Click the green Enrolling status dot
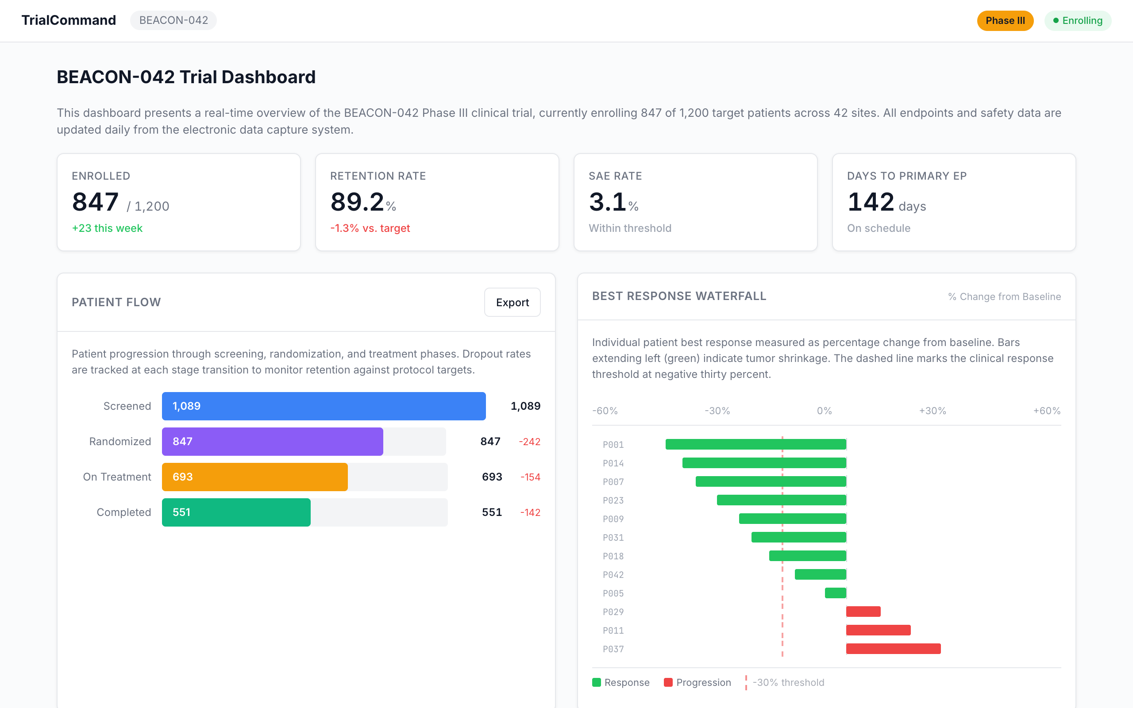This screenshot has width=1133, height=708. pos(1056,21)
